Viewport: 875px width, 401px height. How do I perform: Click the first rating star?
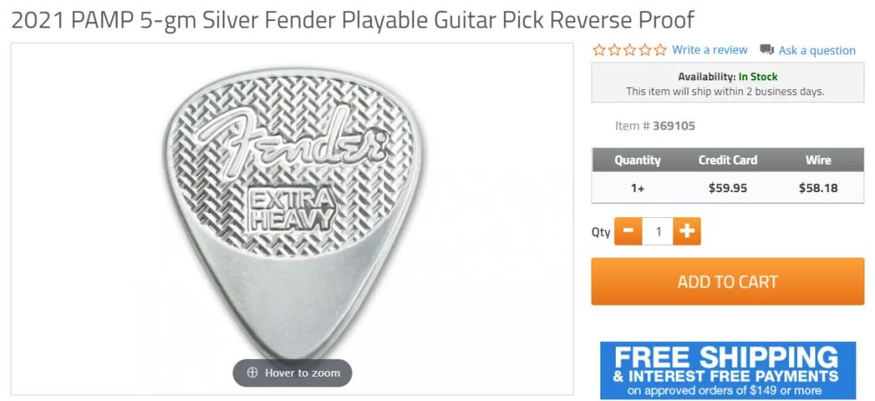coord(600,50)
